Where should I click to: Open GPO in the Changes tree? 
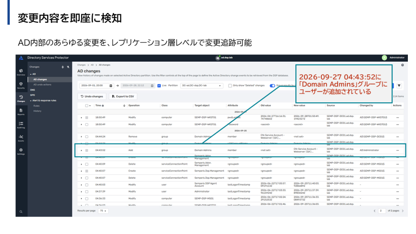click(x=32, y=95)
